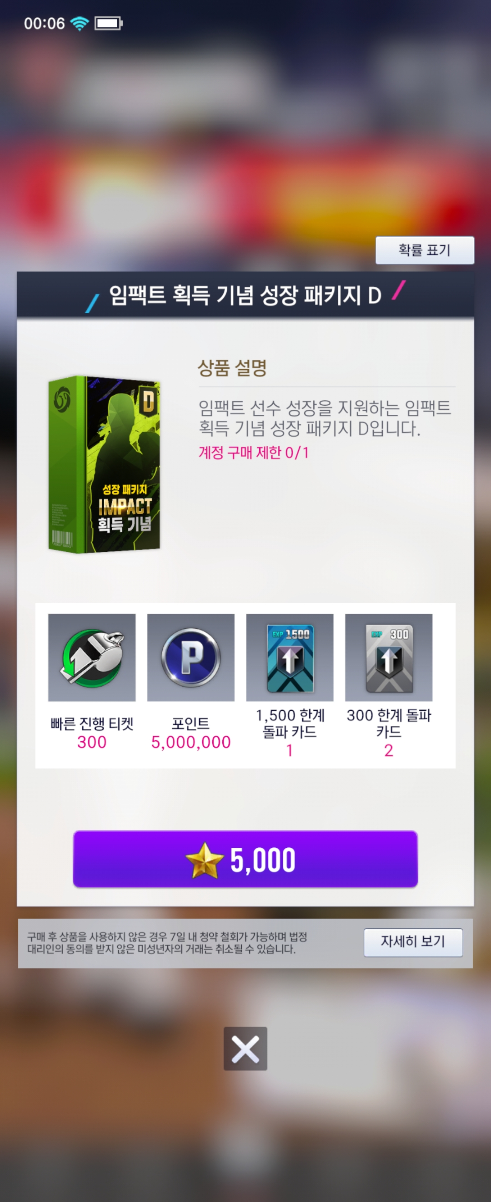Tap the fast progress ticket whistle icon
The width and height of the screenshot is (491, 1202).
click(x=92, y=657)
